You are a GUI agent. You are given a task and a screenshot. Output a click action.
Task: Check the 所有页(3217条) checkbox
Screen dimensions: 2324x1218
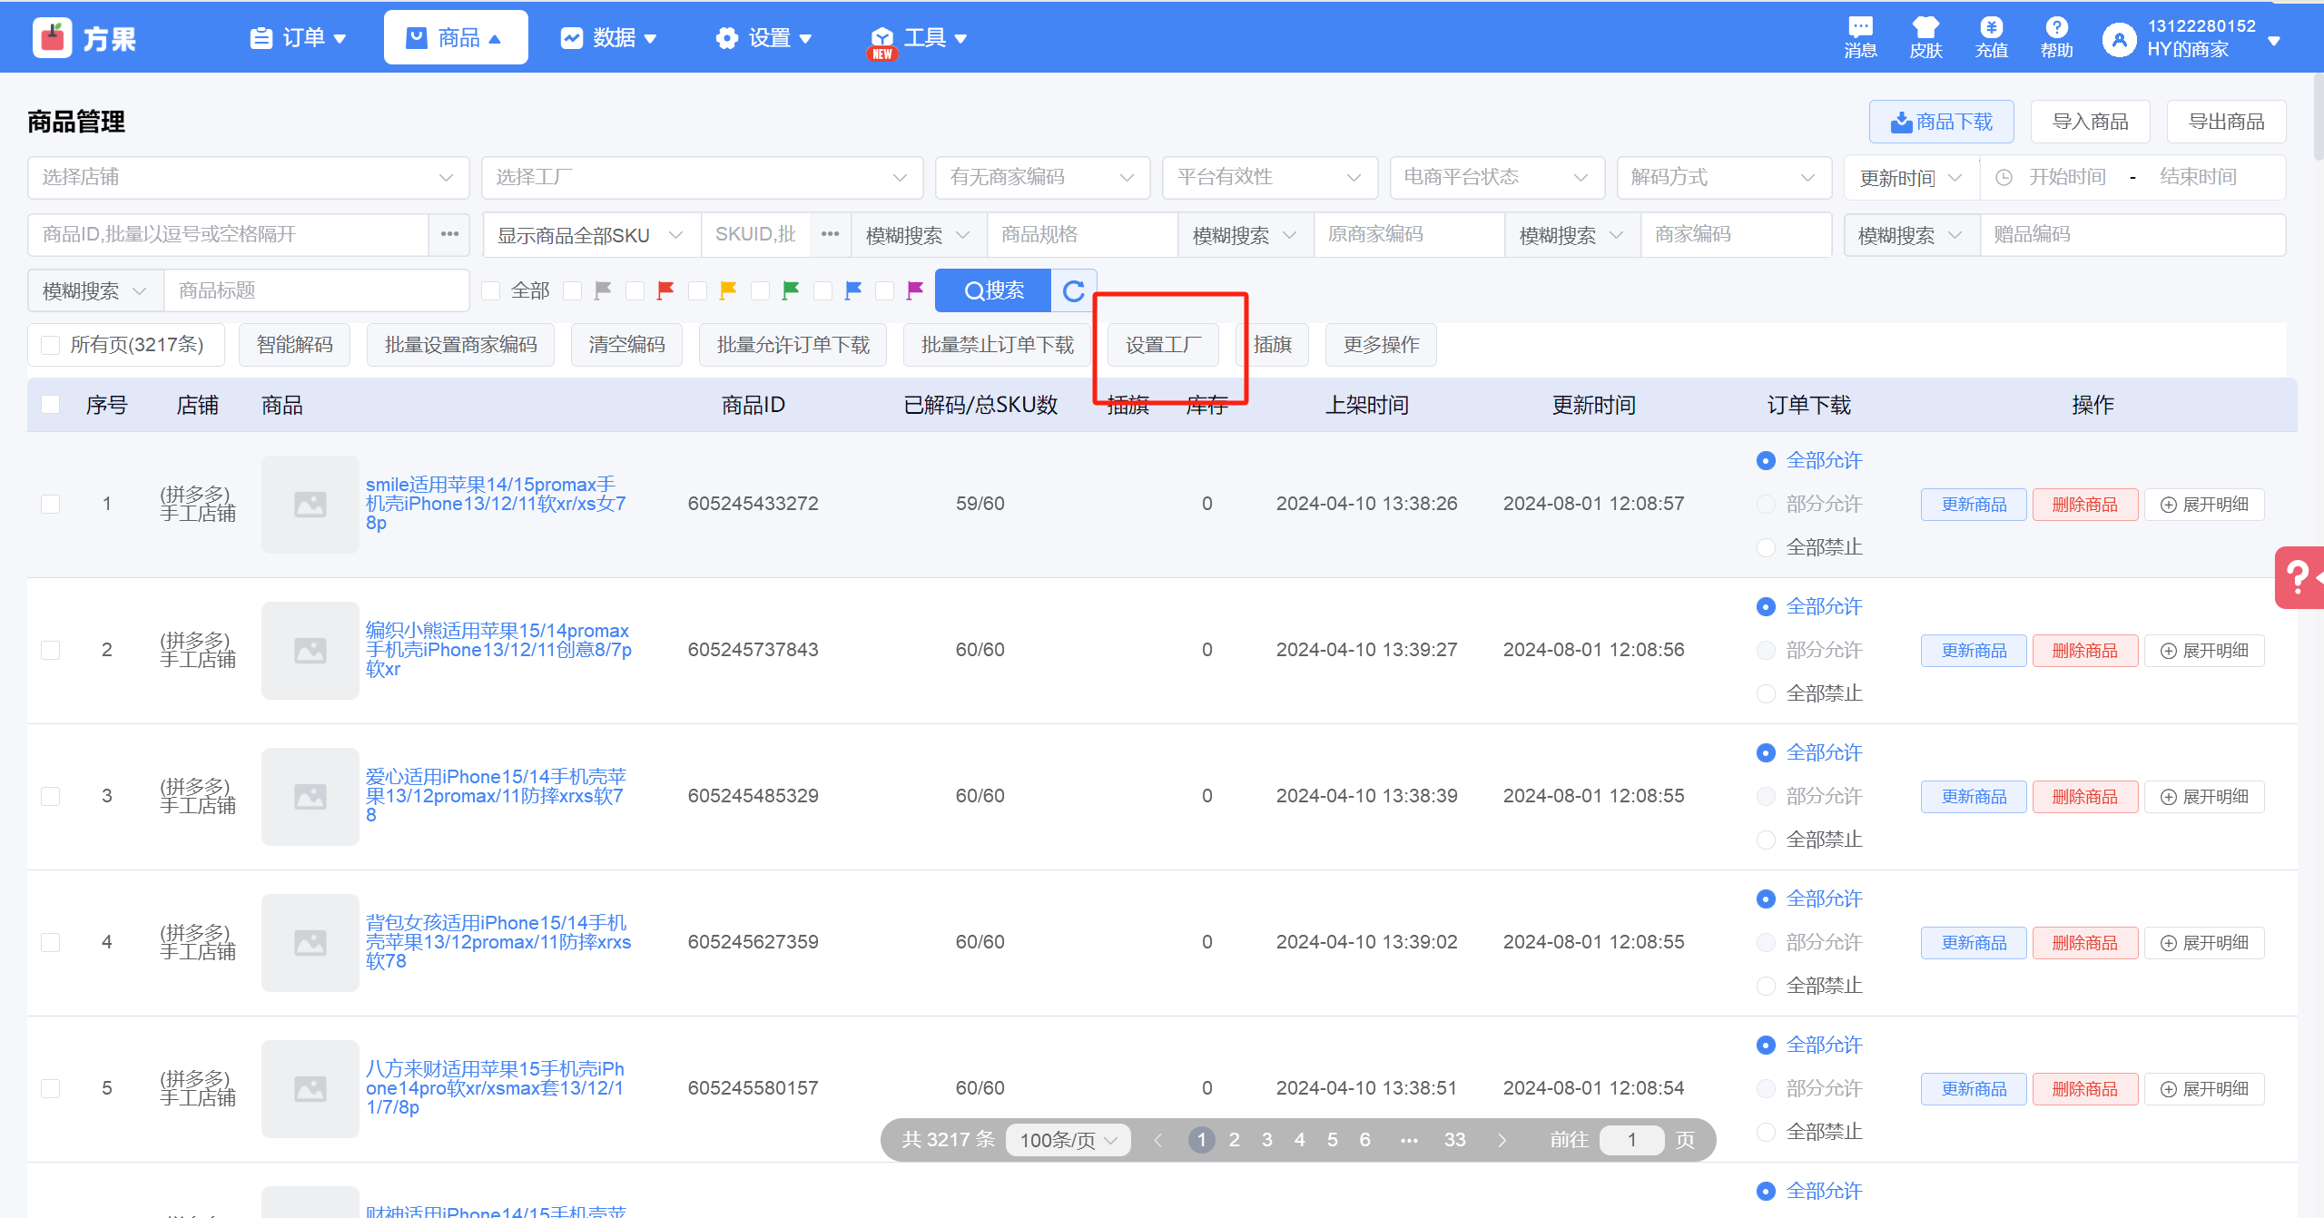click(x=51, y=345)
